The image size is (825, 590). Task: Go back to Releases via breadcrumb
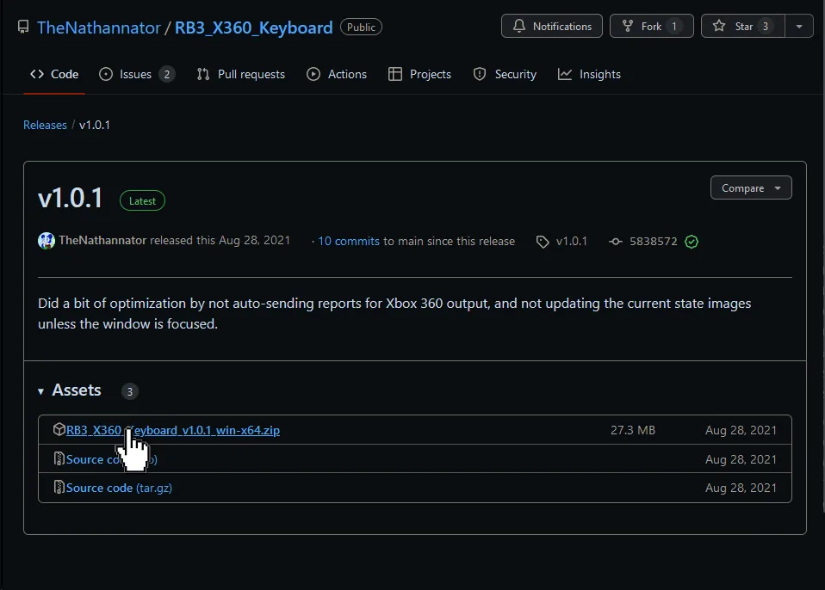[x=45, y=125]
